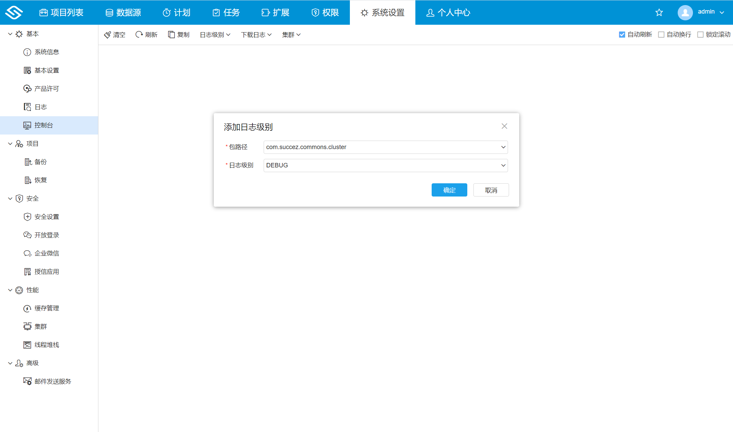Click the 复制 (copy) icon in toolbar
Image resolution: width=733 pixels, height=432 pixels.
pyautogui.click(x=171, y=34)
